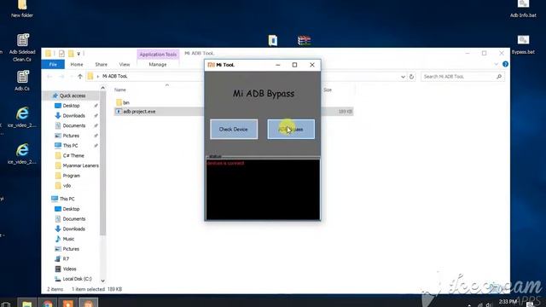Switch to the Home ribbon tab
Image resolution: width=546 pixels, height=307 pixels.
pos(77,65)
